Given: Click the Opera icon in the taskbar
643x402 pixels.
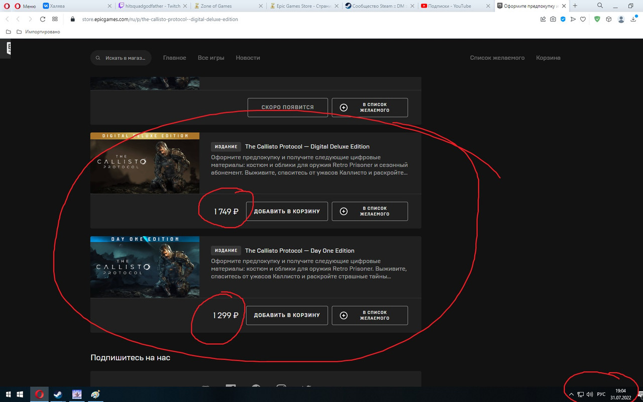Looking at the screenshot, I should (x=39, y=394).
